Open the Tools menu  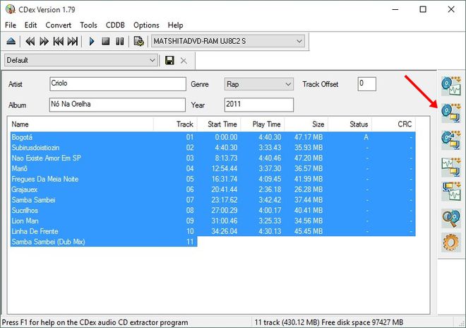tap(88, 25)
